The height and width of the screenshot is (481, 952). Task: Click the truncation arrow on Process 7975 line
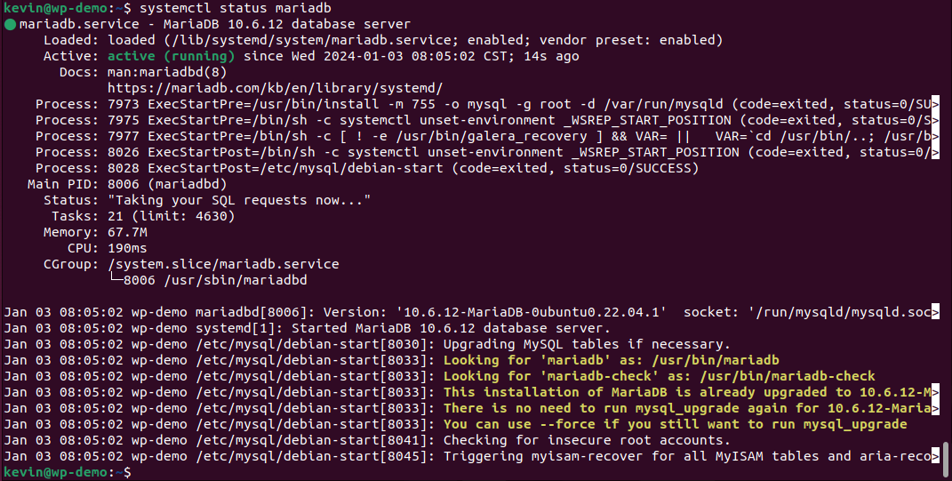tap(935, 120)
